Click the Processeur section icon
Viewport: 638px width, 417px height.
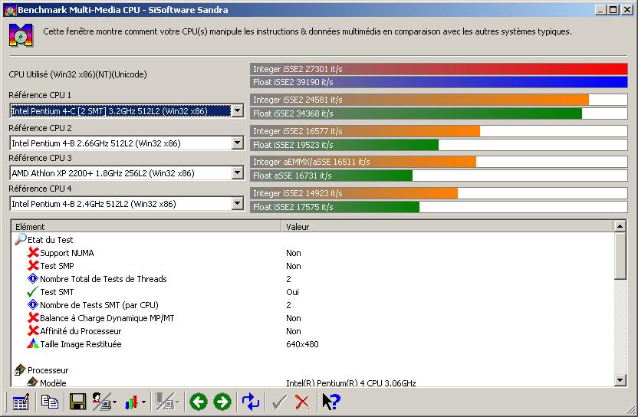20,369
